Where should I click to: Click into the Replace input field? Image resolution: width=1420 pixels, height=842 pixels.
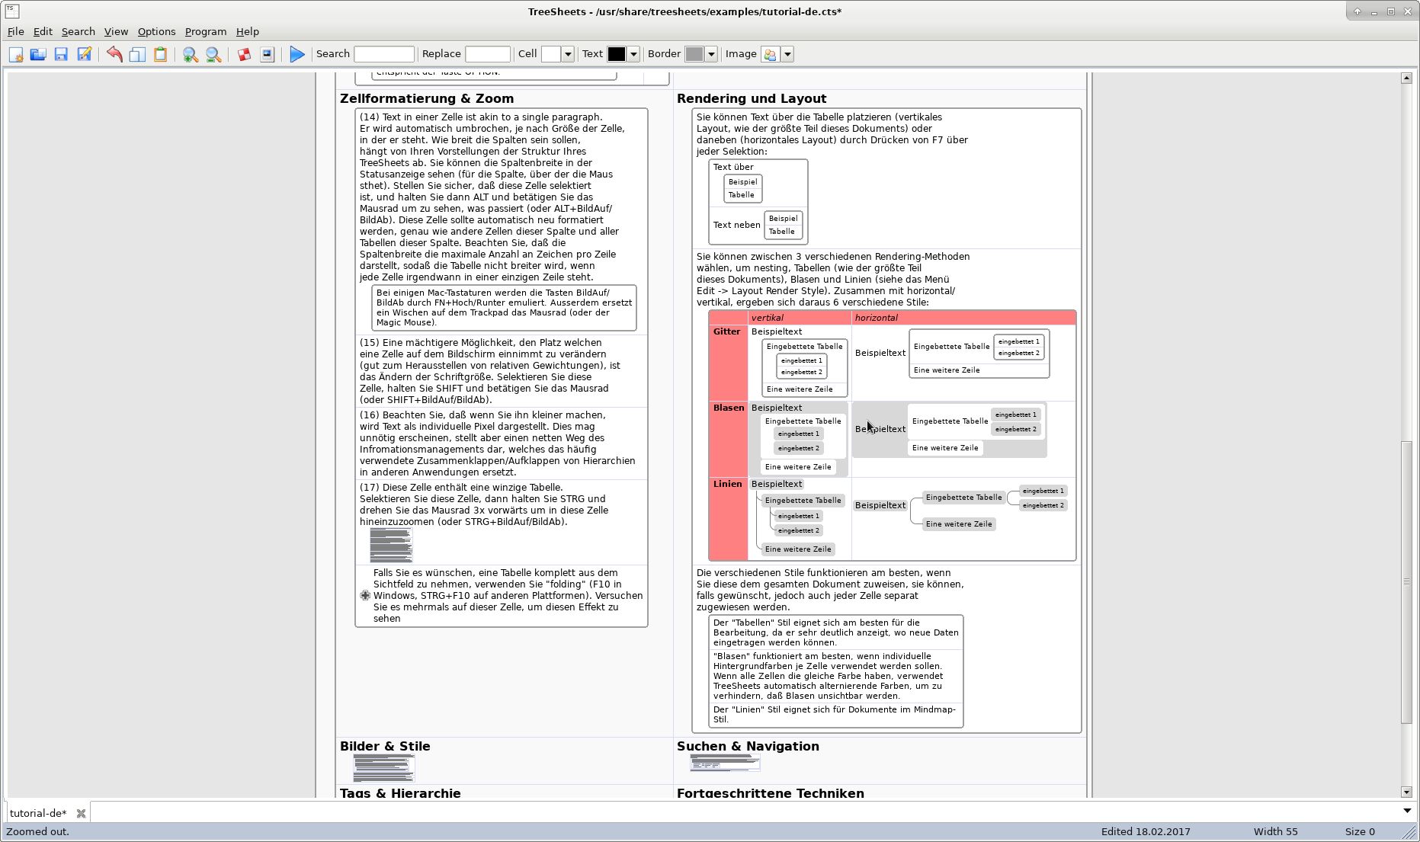487,54
